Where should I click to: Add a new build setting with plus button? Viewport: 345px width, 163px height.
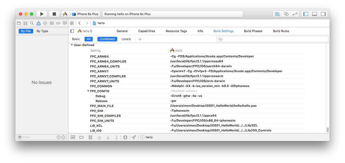140,39
